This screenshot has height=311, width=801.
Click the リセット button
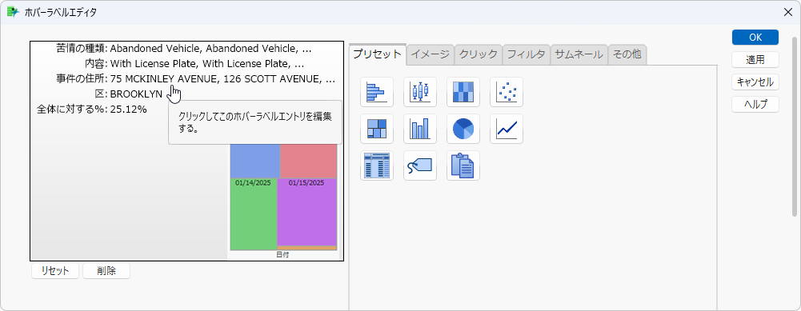click(x=55, y=271)
